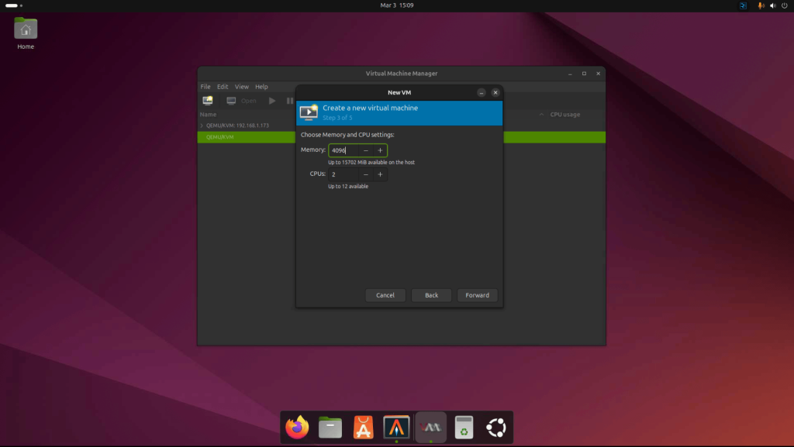Click Forward to continue VM creation
The image size is (794, 447).
coord(477,294)
